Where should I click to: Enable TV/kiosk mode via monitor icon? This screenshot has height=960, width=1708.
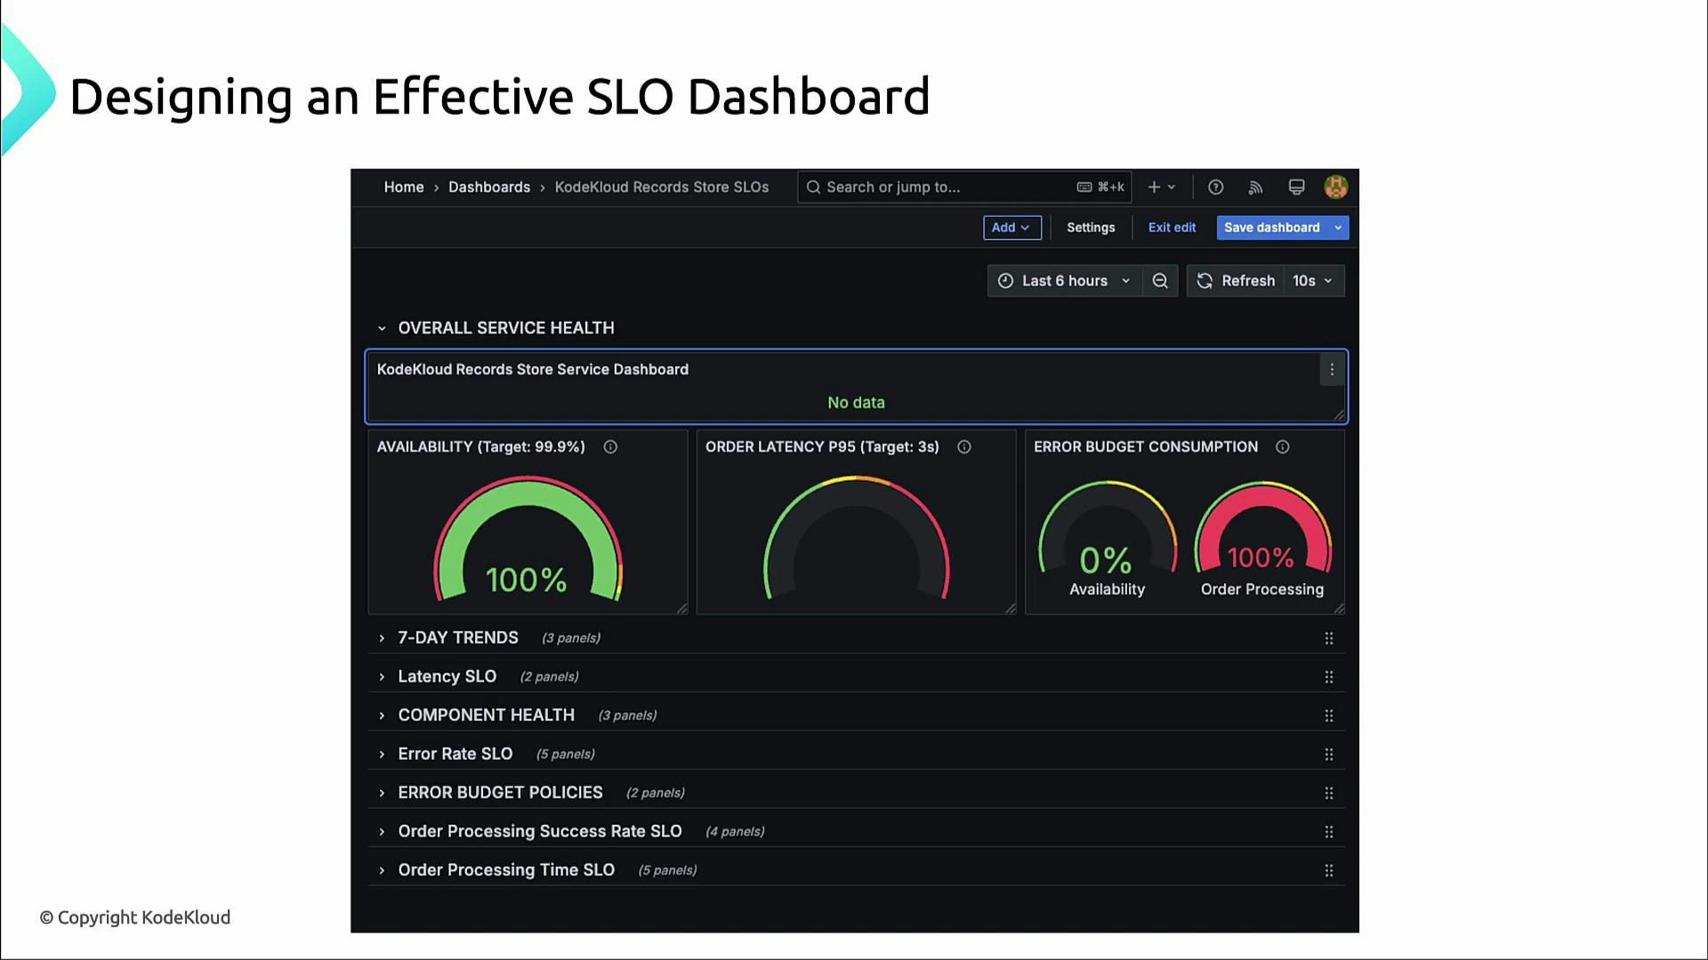pos(1296,187)
